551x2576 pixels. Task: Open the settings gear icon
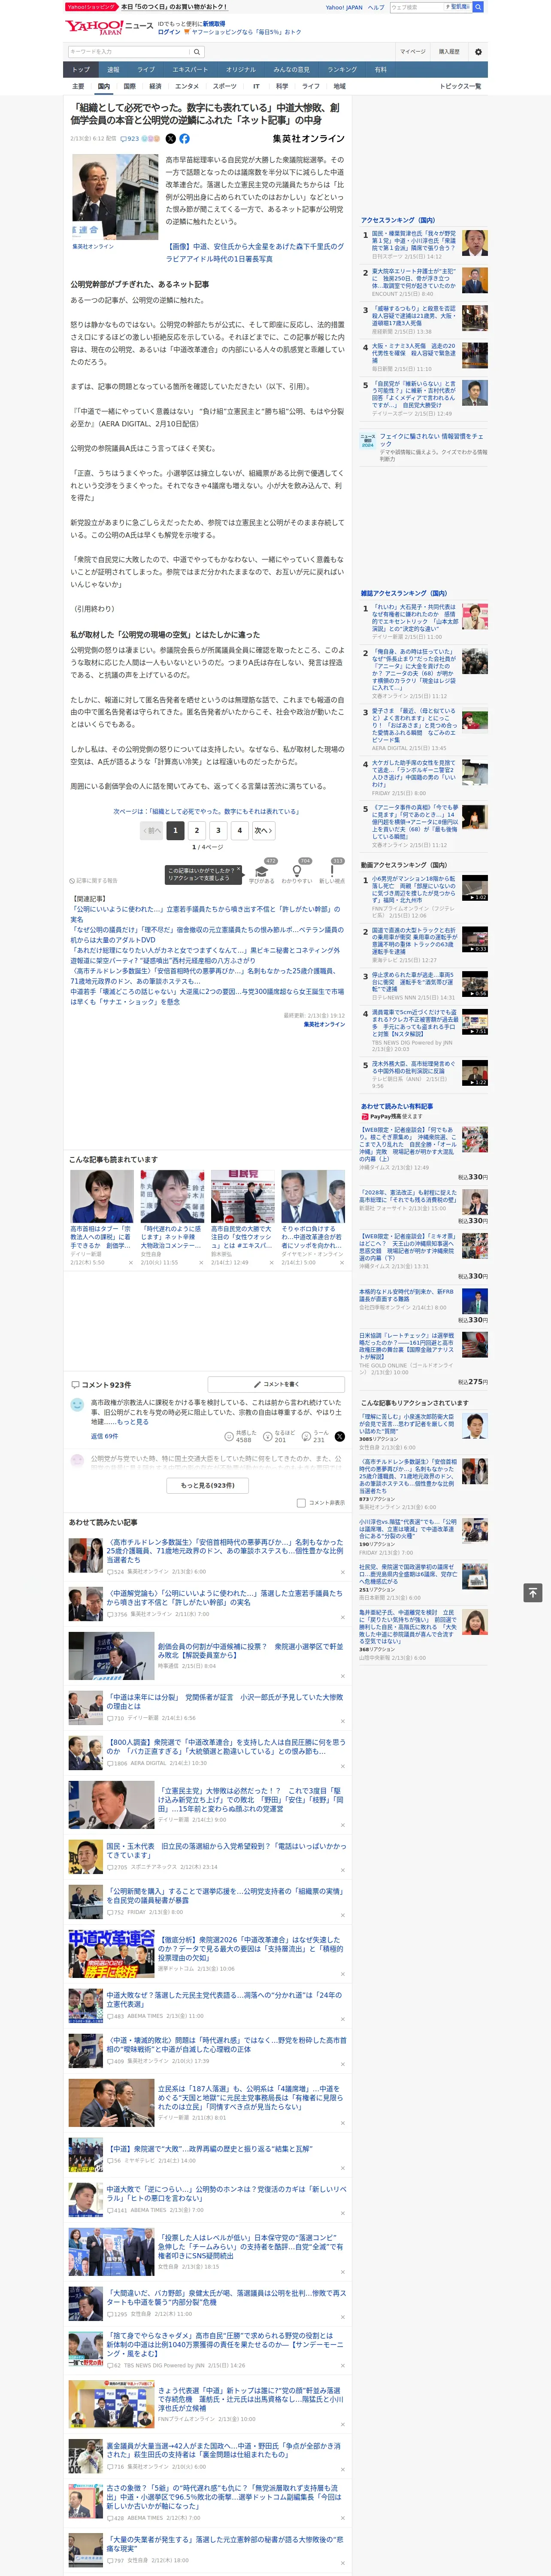pyautogui.click(x=478, y=52)
